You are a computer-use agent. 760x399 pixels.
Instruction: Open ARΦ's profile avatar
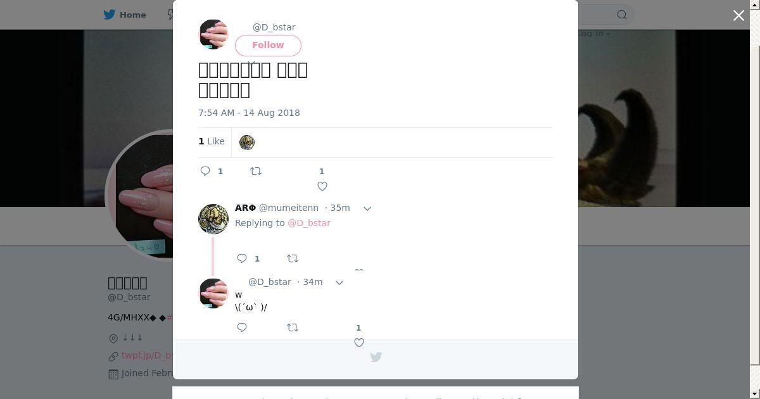coord(213,219)
